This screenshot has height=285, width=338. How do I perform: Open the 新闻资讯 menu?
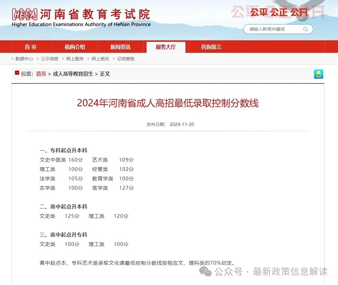[120, 47]
